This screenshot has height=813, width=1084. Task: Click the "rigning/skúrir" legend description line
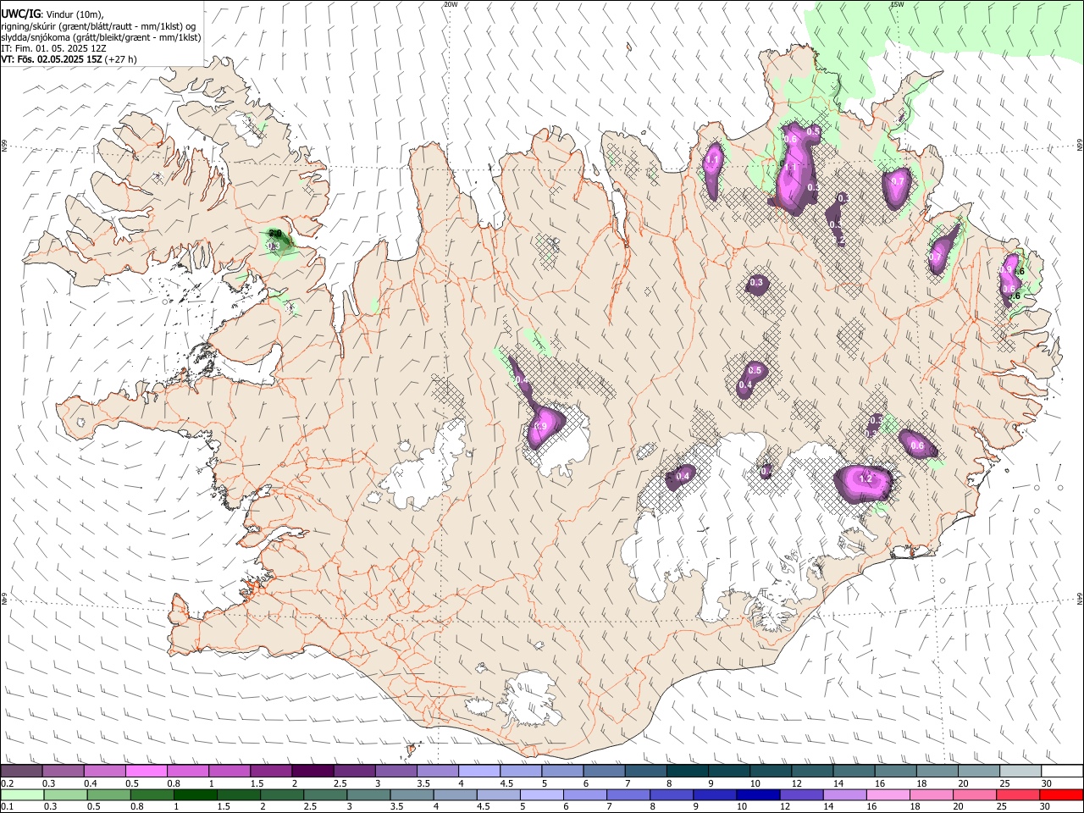point(98,25)
